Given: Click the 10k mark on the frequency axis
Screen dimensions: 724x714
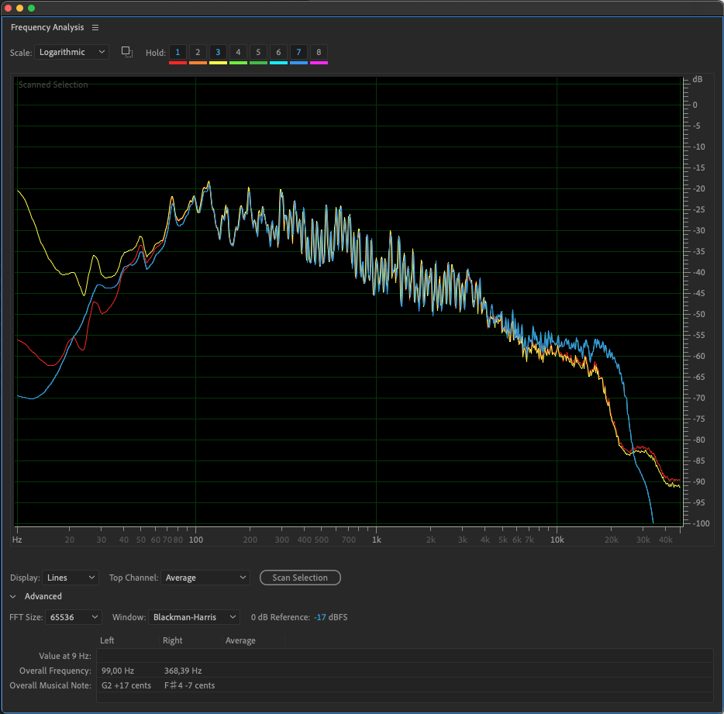Looking at the screenshot, I should pos(557,540).
